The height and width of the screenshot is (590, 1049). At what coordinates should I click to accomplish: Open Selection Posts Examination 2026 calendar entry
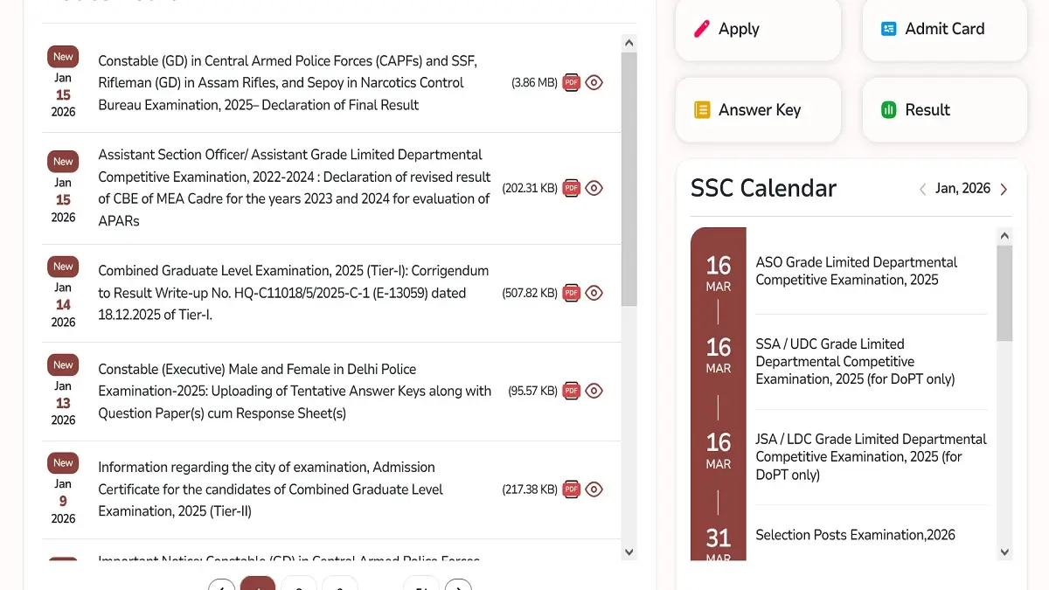(x=855, y=535)
